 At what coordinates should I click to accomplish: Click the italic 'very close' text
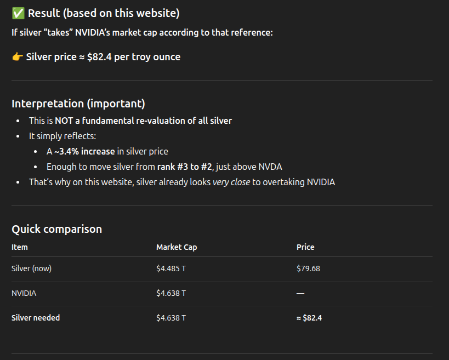click(231, 182)
